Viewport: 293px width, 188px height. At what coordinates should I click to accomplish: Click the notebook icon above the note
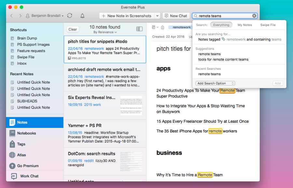pos(154,27)
